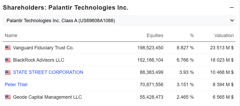The width and height of the screenshot is (240, 106).
Task: Open the Peter Thiel profile link
Action: [16, 84]
